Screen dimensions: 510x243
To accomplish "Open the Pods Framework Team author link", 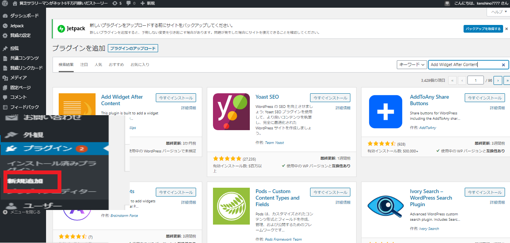I will pyautogui.click(x=283, y=240).
